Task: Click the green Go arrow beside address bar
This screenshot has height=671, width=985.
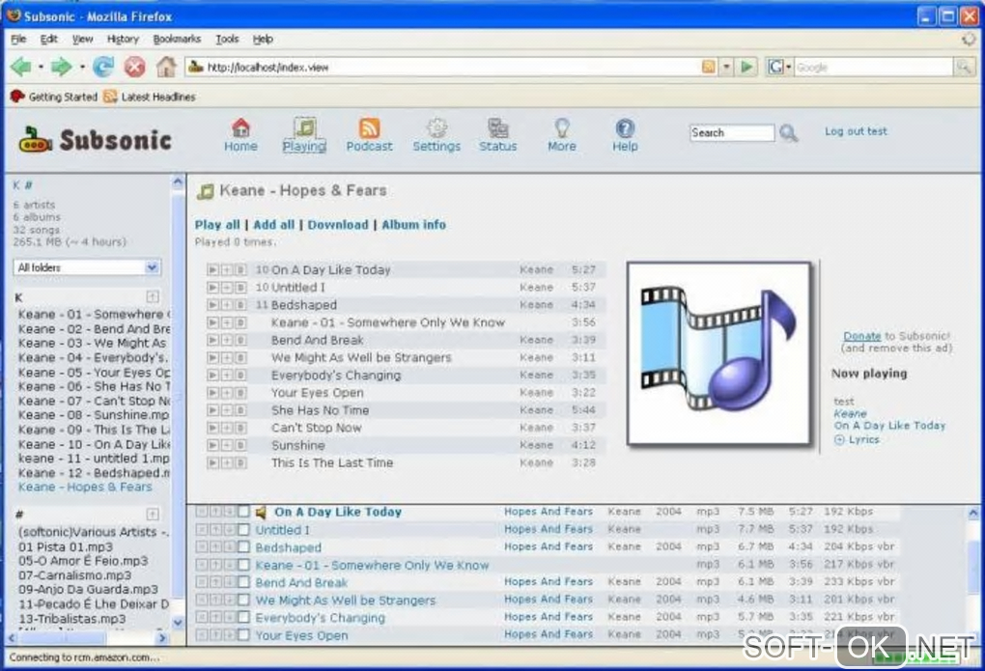Action: coord(746,67)
